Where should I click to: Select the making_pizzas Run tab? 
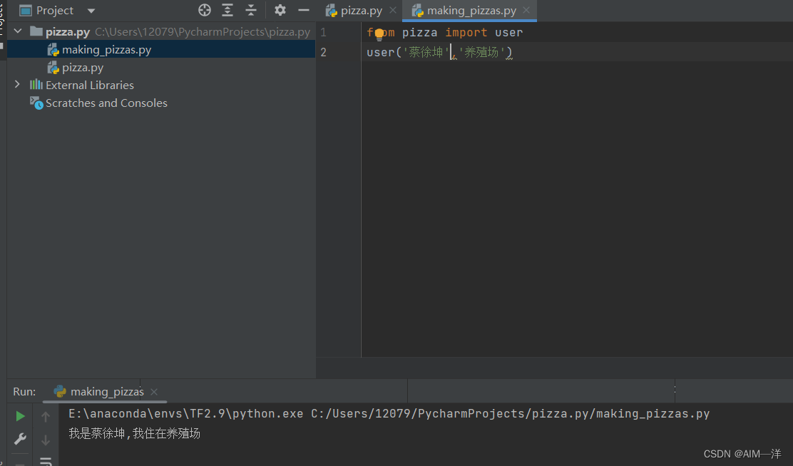107,392
